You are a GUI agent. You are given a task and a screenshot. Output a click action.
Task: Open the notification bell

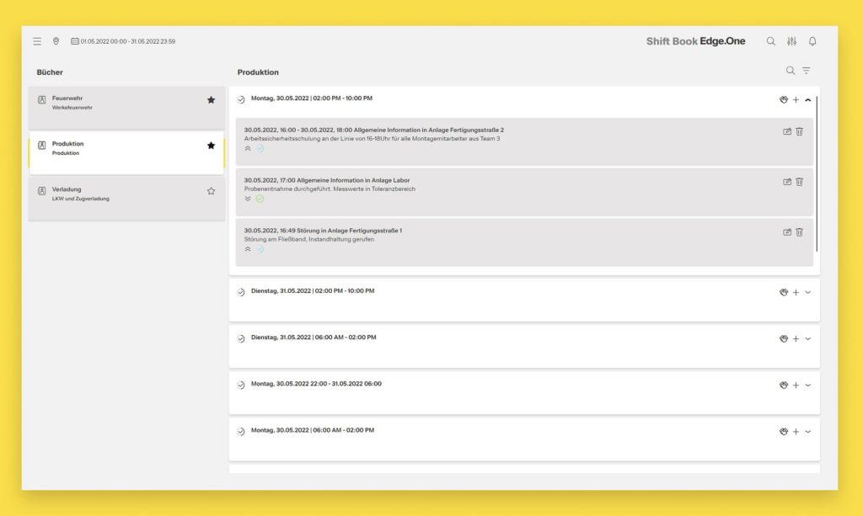tap(812, 41)
